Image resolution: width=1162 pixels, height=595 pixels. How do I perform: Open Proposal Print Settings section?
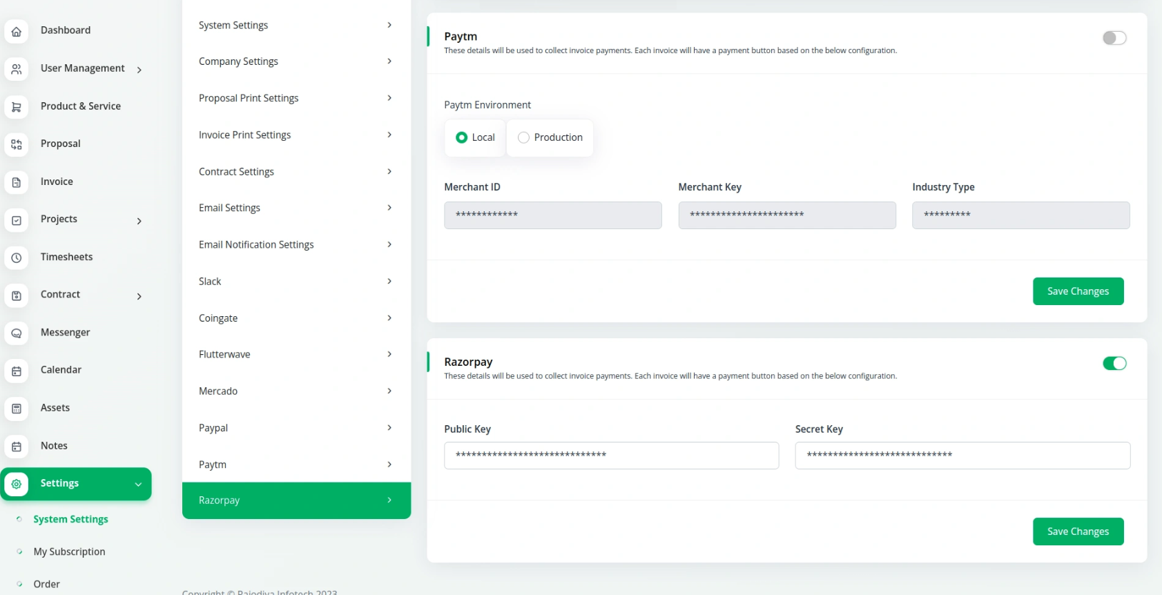coord(296,98)
